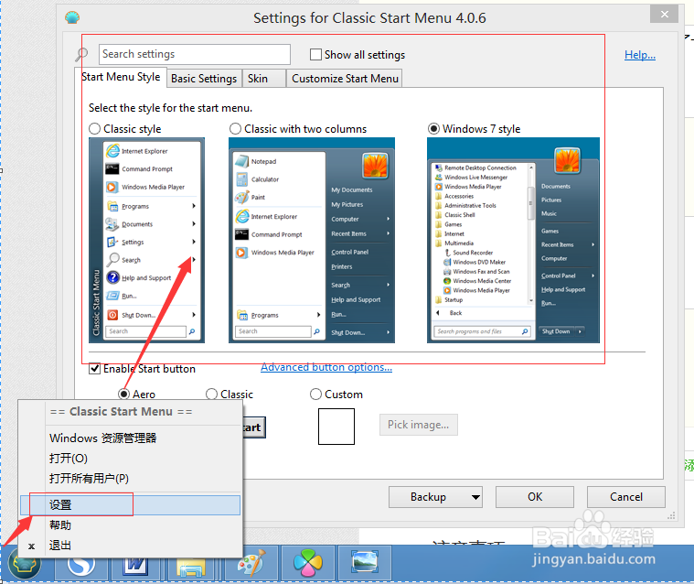The width and height of the screenshot is (694, 584).
Task: Select the Classic style radio button
Action: (95, 129)
